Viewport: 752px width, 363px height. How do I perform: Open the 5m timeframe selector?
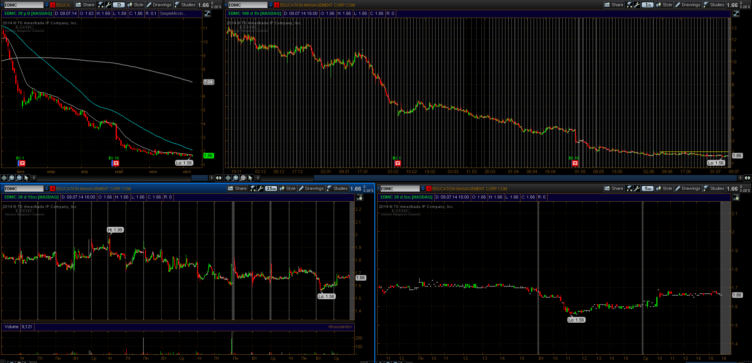[648, 188]
